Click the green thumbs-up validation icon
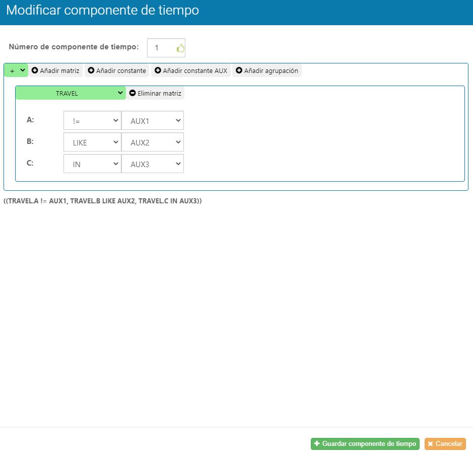Image resolution: width=473 pixels, height=456 pixels. [x=180, y=48]
